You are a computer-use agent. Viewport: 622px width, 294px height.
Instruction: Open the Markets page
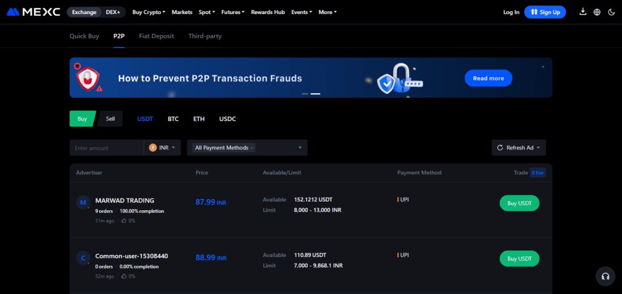pos(182,12)
